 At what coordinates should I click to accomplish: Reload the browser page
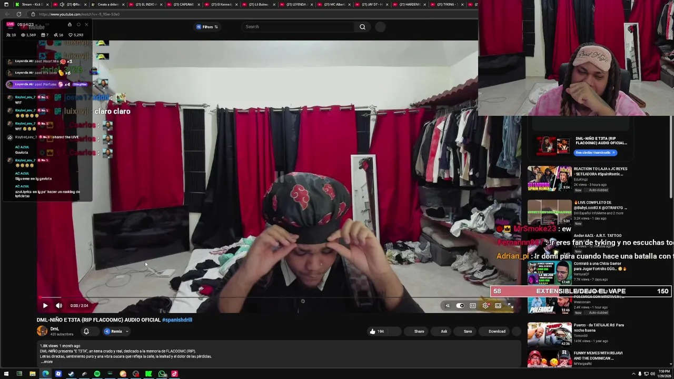(x=19, y=14)
